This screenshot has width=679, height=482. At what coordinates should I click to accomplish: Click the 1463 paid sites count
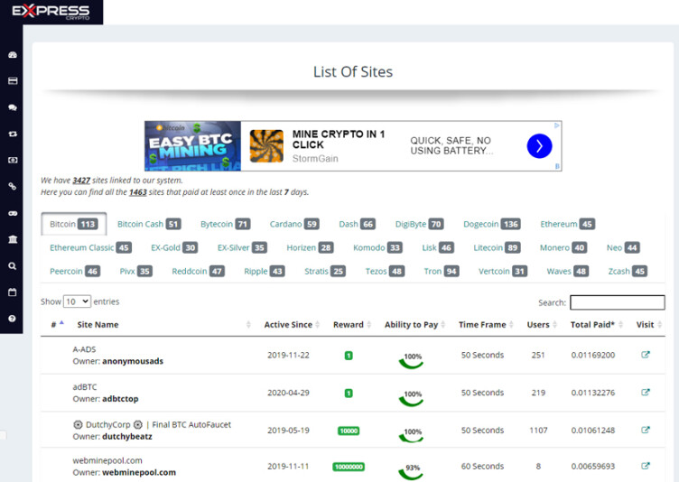click(138, 192)
